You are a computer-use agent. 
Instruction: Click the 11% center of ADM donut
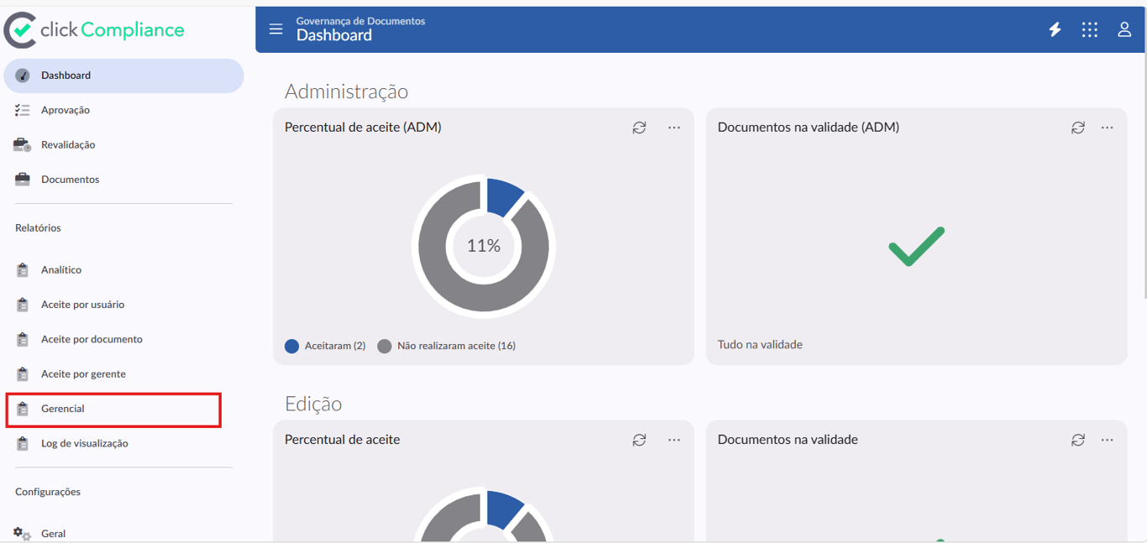click(484, 246)
